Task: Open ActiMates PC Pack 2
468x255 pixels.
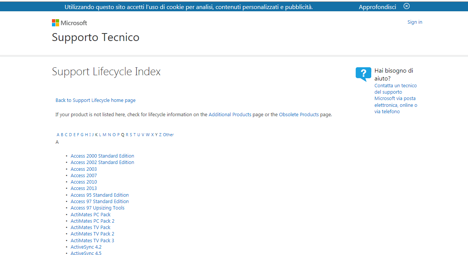Action: (x=93, y=221)
